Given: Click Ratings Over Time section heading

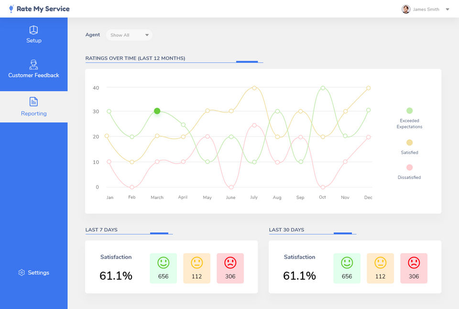Looking at the screenshot, I should 135,58.
